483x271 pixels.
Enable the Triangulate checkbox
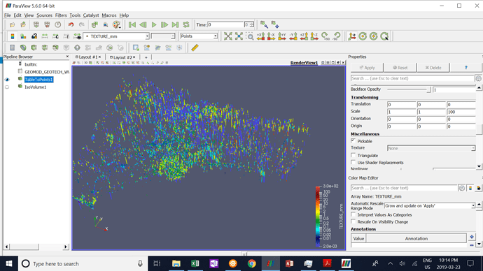tap(353, 156)
